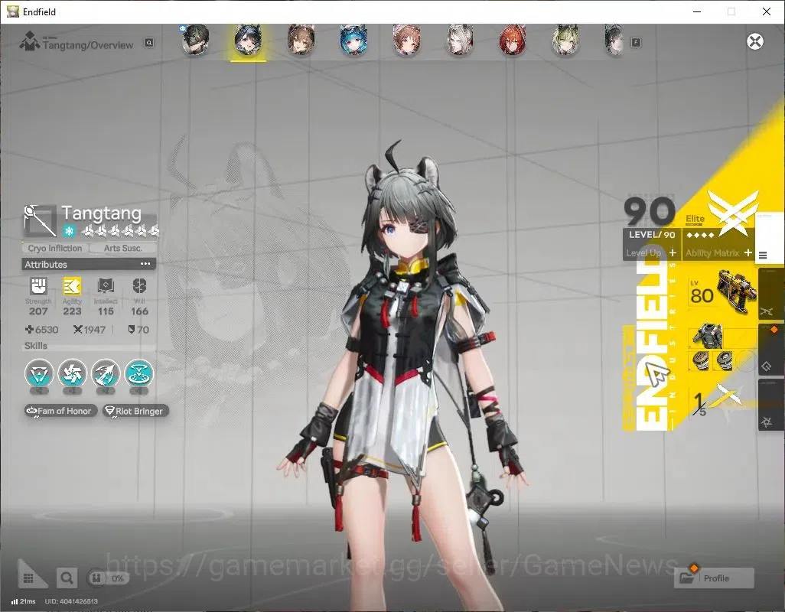Select the red-haired operator portrait
The width and height of the screenshot is (785, 612).
[x=512, y=40]
